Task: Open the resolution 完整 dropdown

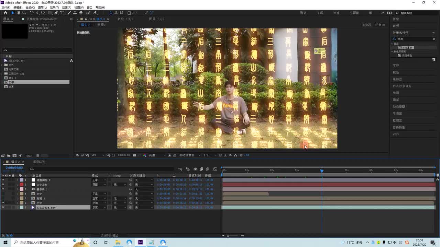Action: point(157,155)
